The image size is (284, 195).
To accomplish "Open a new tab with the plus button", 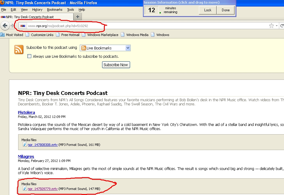I will [x=78, y=17].
